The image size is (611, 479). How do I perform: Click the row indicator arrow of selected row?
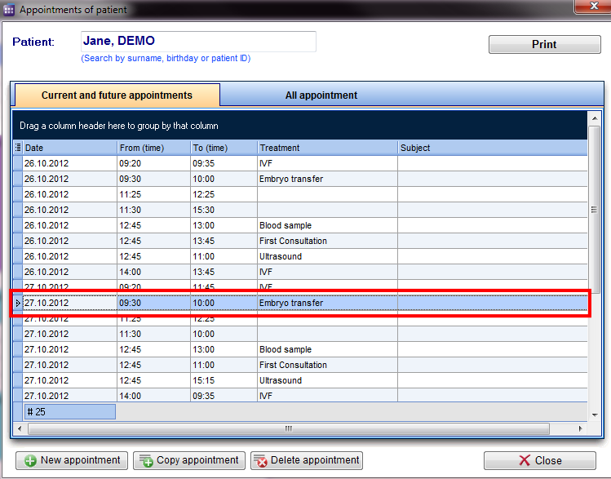[x=18, y=303]
